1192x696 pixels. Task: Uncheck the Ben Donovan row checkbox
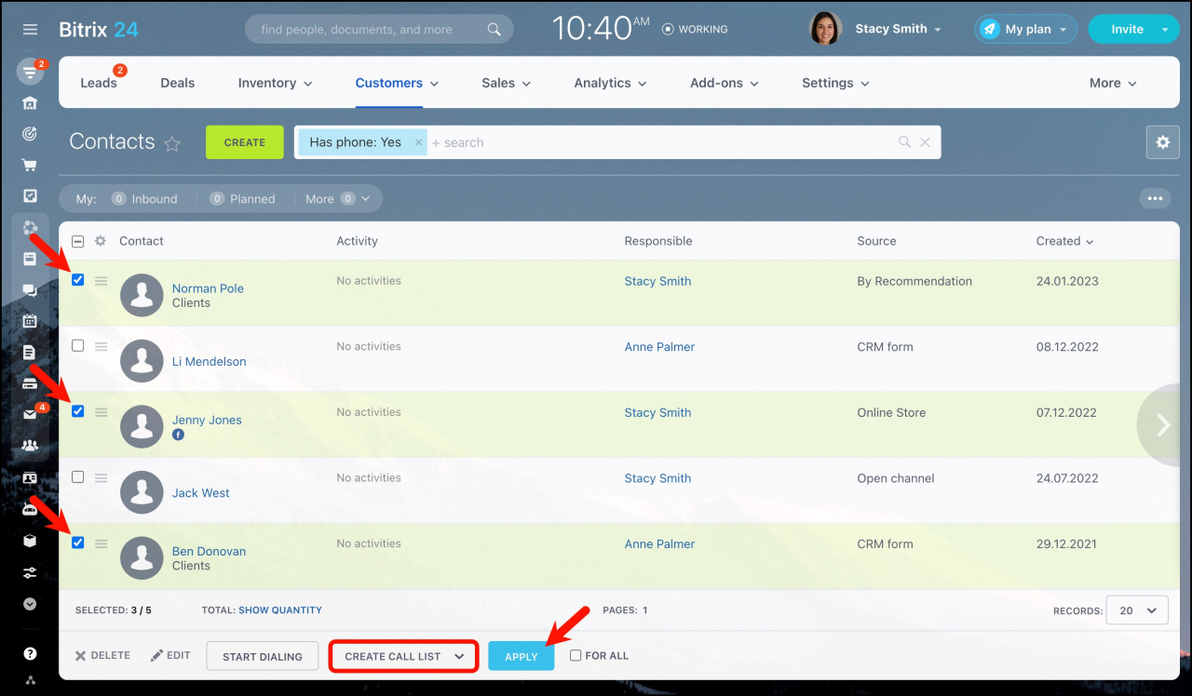tap(77, 542)
